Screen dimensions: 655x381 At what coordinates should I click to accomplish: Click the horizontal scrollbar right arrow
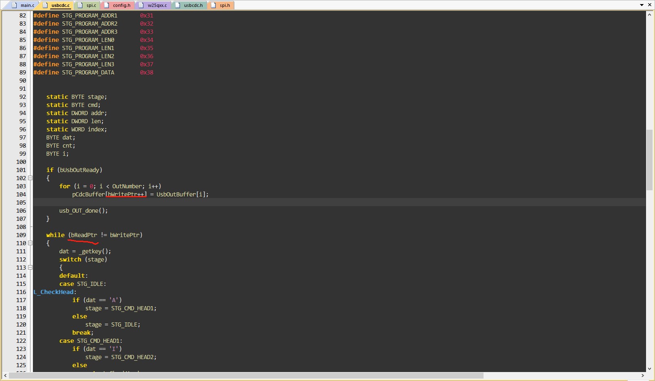click(x=643, y=375)
